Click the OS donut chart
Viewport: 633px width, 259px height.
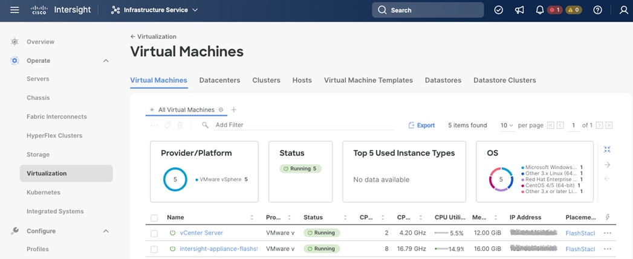coord(501,179)
